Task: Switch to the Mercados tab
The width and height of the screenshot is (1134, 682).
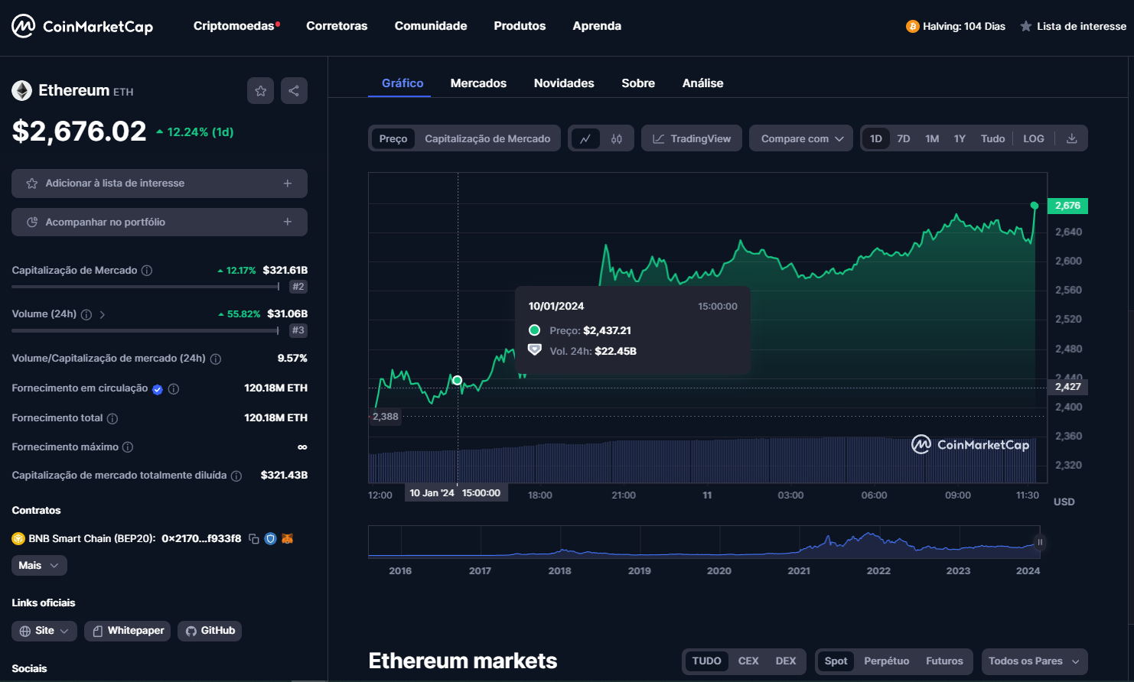Action: 478,83
